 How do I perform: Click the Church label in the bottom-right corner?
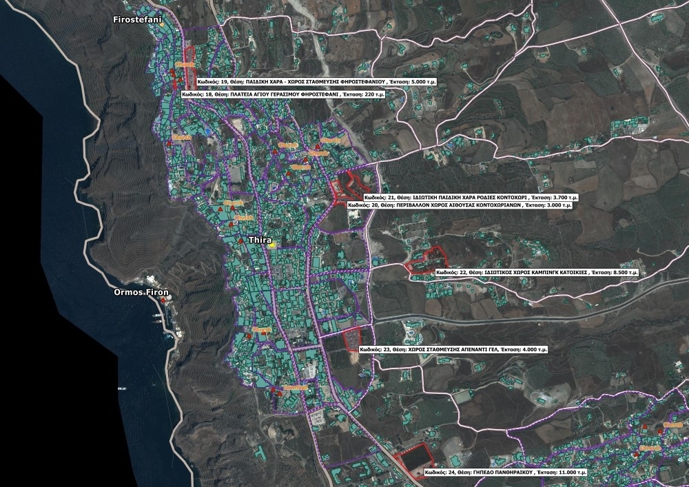[x=650, y=448]
